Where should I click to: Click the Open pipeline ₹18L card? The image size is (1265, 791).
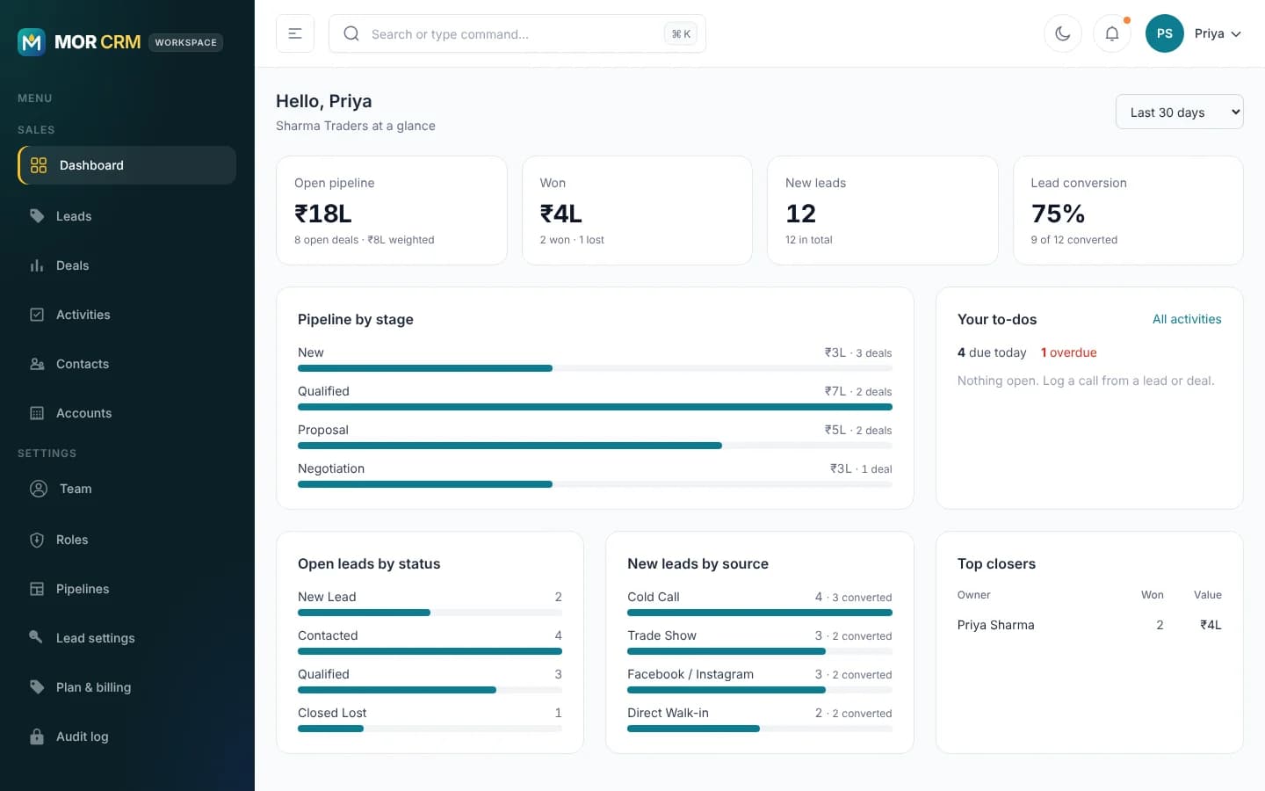coord(392,210)
